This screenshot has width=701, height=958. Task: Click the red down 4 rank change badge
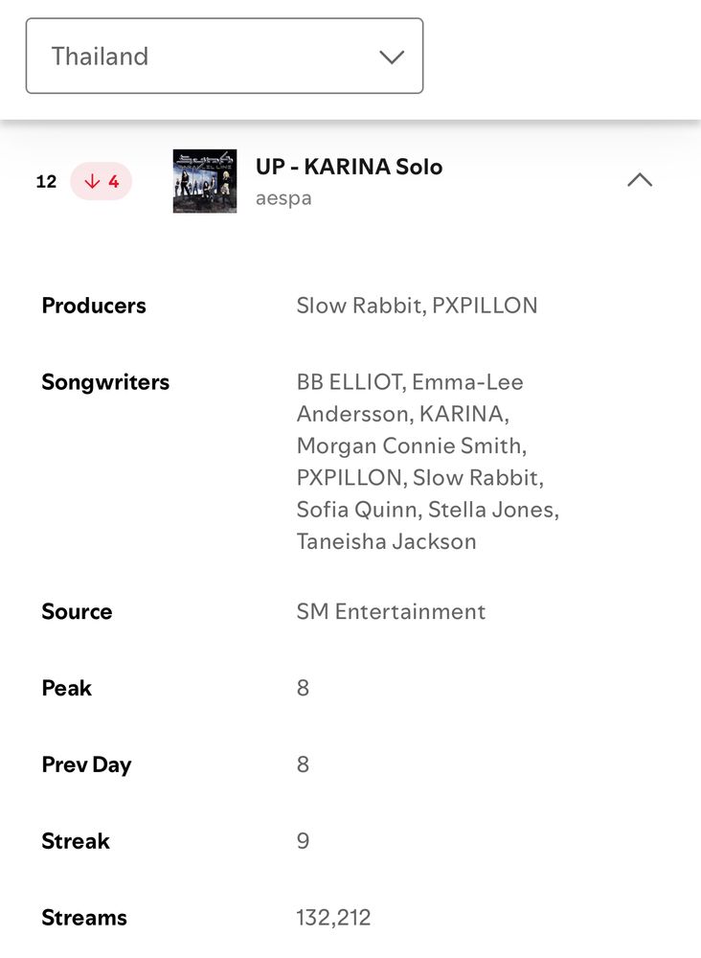[102, 181]
